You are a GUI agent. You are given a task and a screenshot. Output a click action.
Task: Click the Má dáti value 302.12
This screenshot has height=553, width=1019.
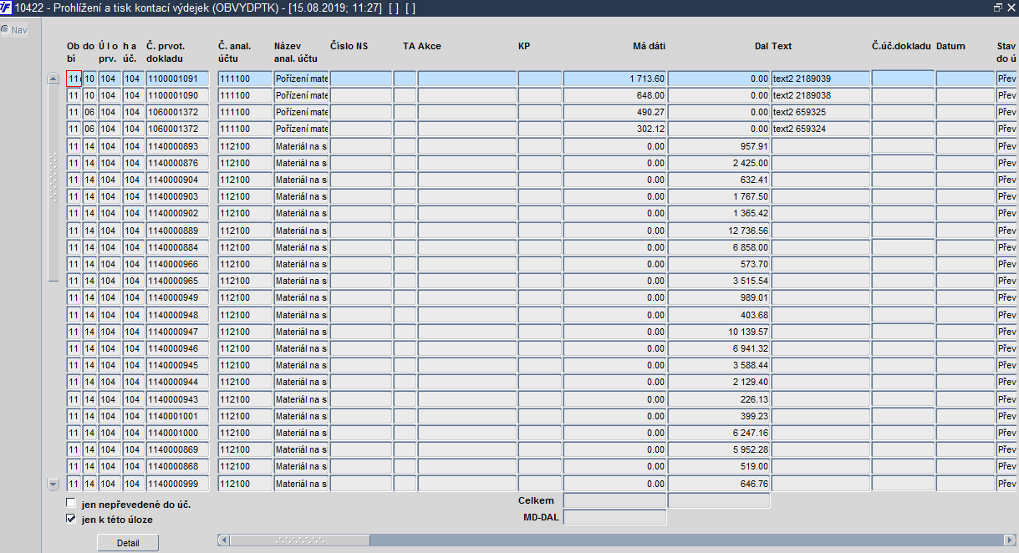click(x=614, y=129)
